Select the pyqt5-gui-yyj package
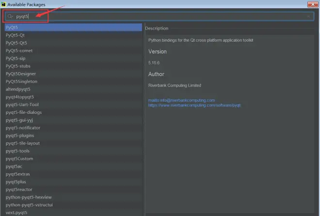 [x=73, y=120]
